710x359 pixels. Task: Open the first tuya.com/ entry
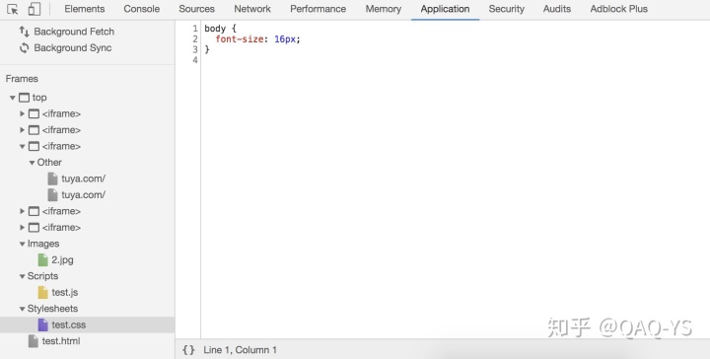pyautogui.click(x=83, y=179)
